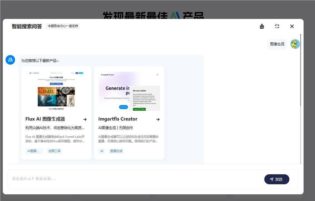Select the 创意工具 tag
Screen dimensions: 315x201
[x=54, y=151]
